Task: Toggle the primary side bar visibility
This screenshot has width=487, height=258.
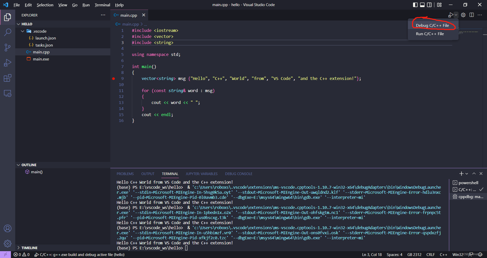Action: tap(415, 5)
